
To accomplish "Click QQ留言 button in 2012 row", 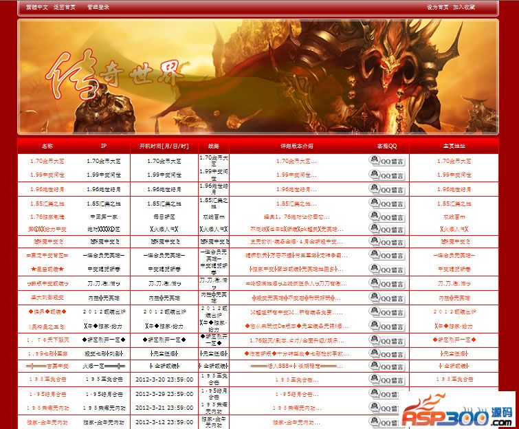I will 386,312.
